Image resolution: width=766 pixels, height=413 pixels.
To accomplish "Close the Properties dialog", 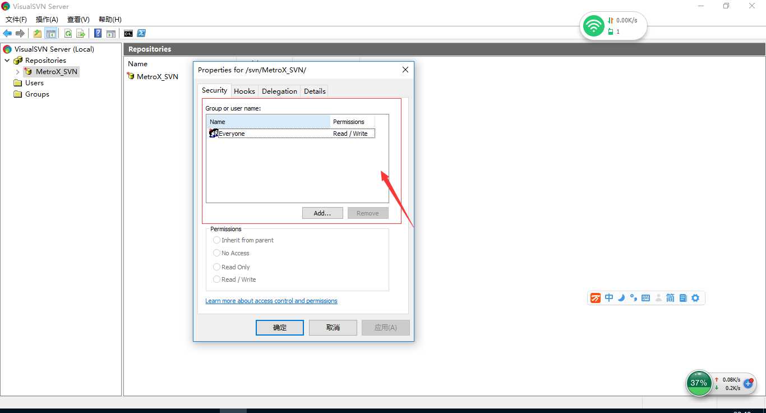I will click(x=405, y=70).
